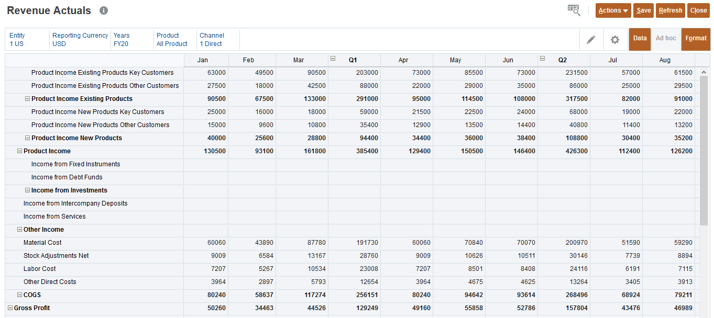This screenshot has width=714, height=318.
Task: Open the Actions dropdown menu
Action: coord(613,10)
